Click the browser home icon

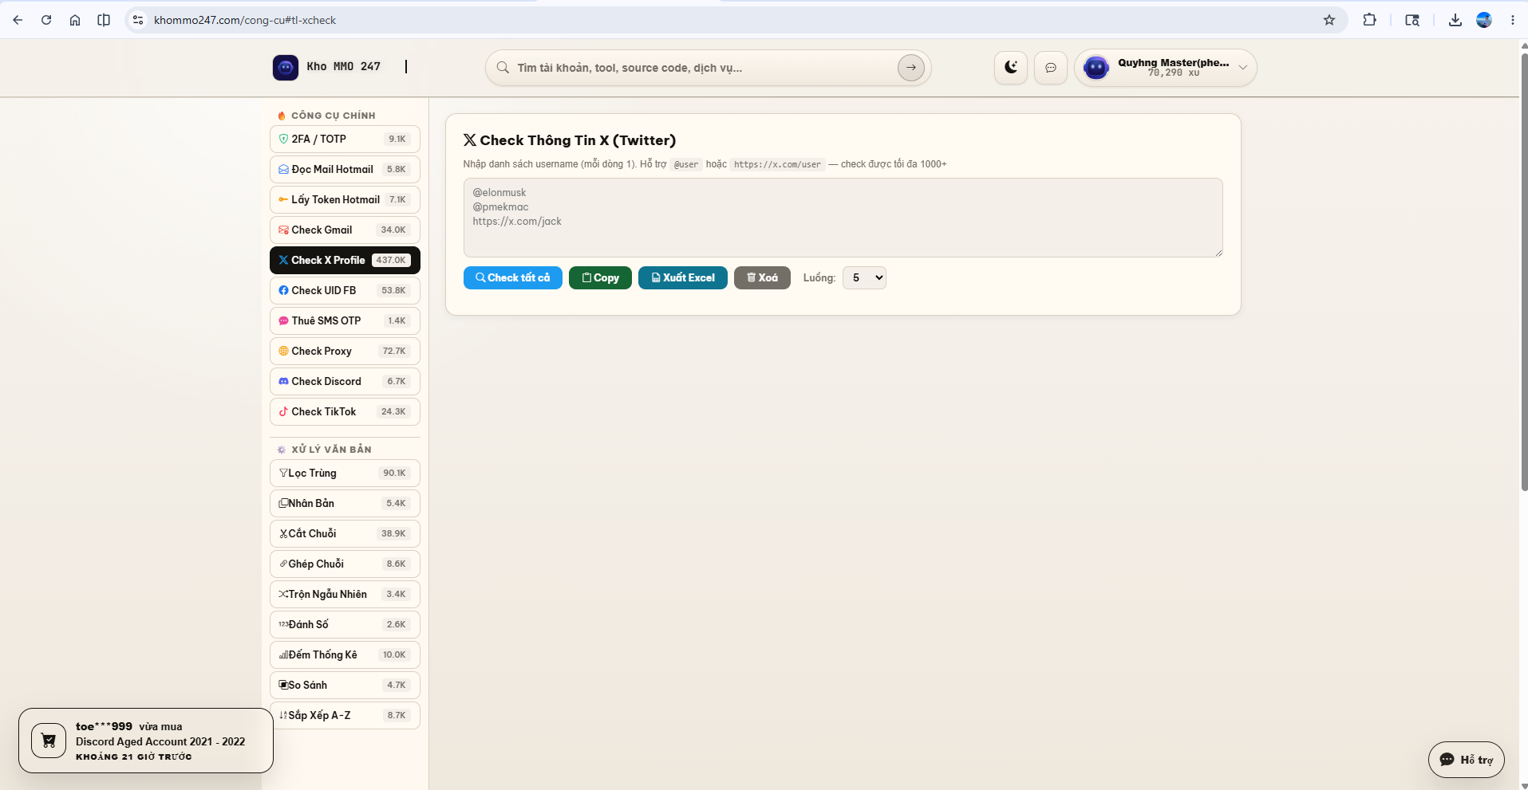point(75,20)
